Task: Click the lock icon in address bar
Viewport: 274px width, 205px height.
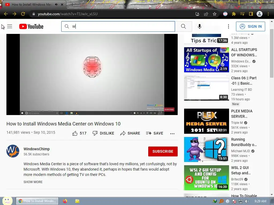Action: [x=34, y=14]
